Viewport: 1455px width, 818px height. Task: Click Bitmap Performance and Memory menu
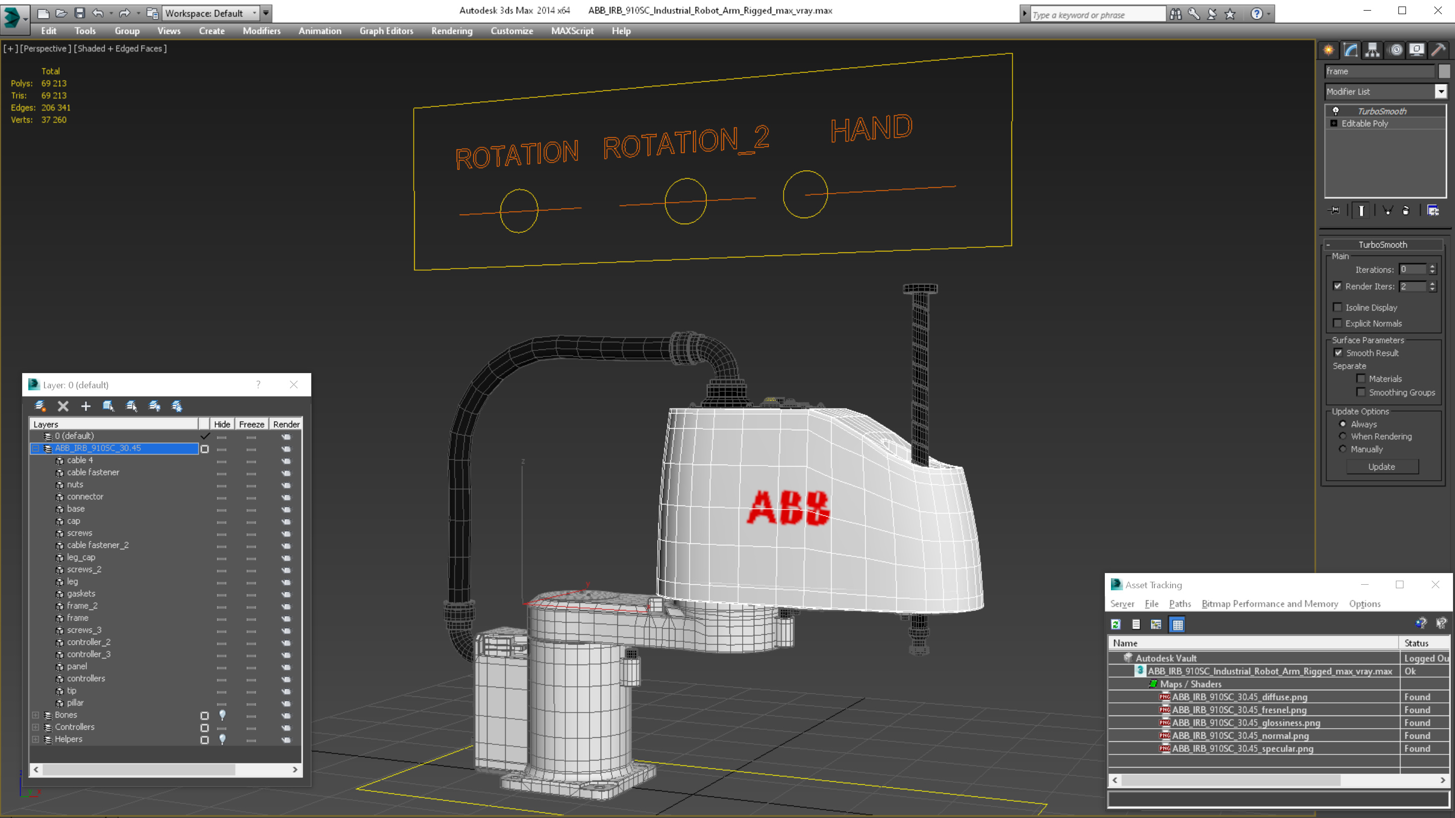tap(1270, 603)
